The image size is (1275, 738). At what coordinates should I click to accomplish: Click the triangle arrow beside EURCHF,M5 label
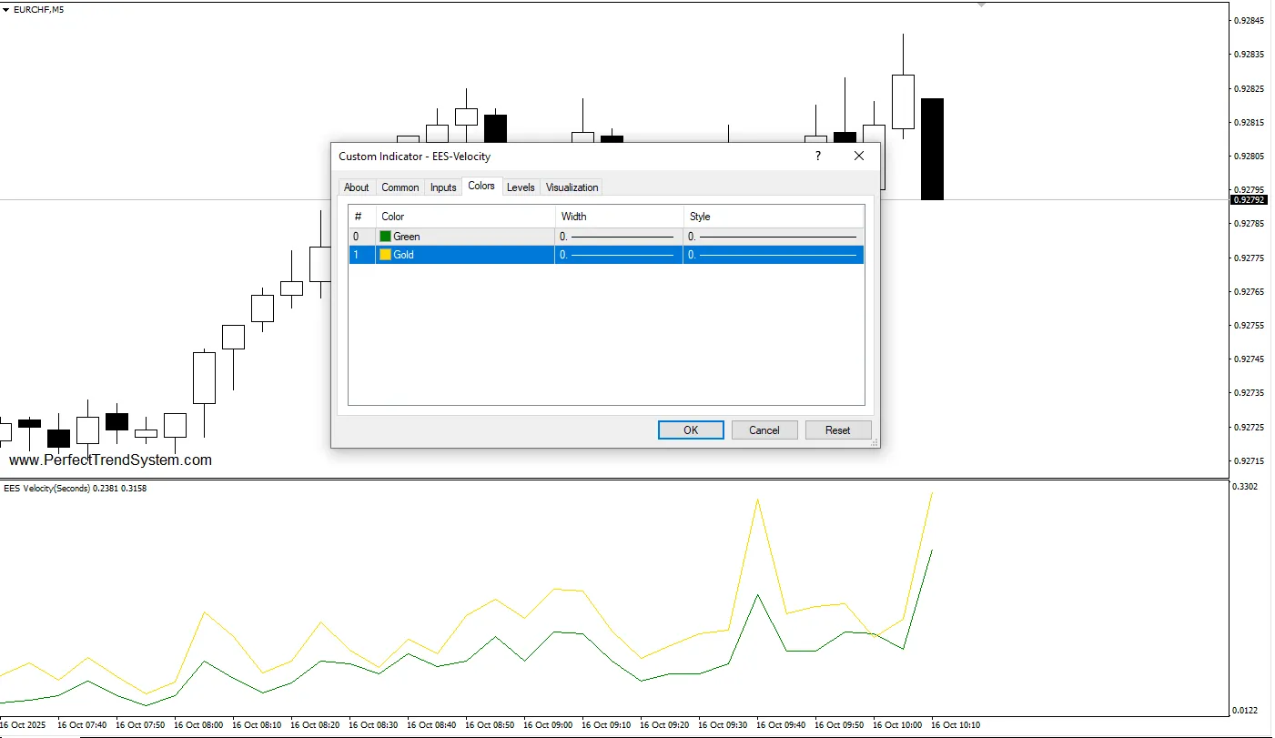6,9
